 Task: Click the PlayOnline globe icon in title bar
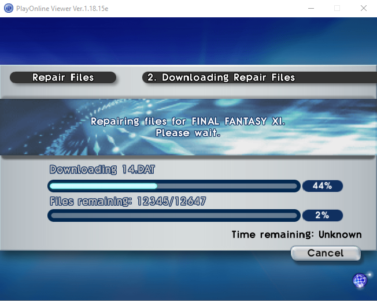point(9,9)
